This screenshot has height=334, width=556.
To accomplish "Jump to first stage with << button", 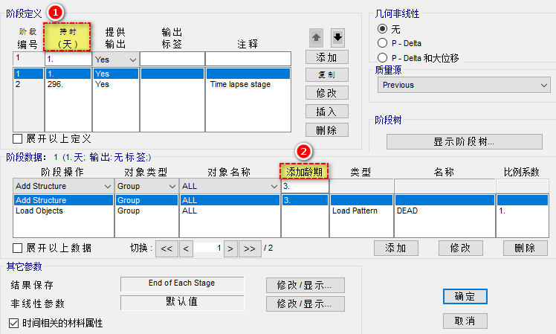I will pos(167,248).
